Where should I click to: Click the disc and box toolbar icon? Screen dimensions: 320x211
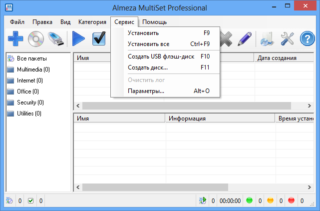click(267, 38)
